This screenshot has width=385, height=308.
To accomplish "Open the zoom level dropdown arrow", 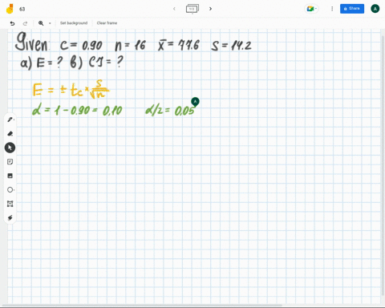I will tap(50, 23).
